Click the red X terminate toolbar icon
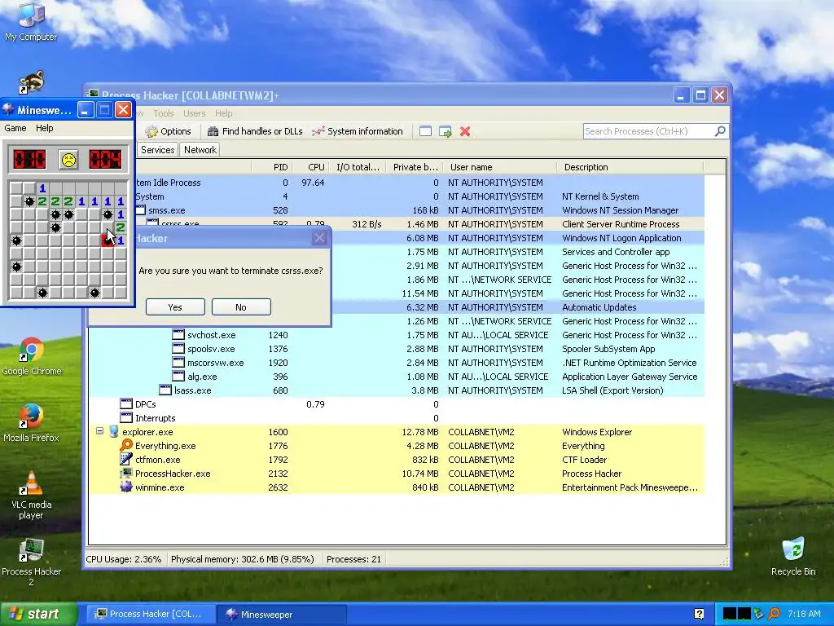 pyautogui.click(x=465, y=131)
